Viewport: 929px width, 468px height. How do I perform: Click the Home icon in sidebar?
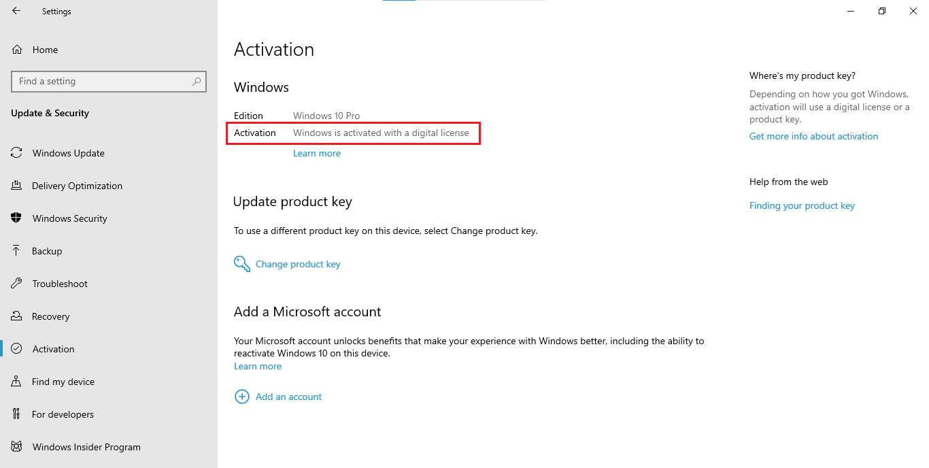point(17,50)
